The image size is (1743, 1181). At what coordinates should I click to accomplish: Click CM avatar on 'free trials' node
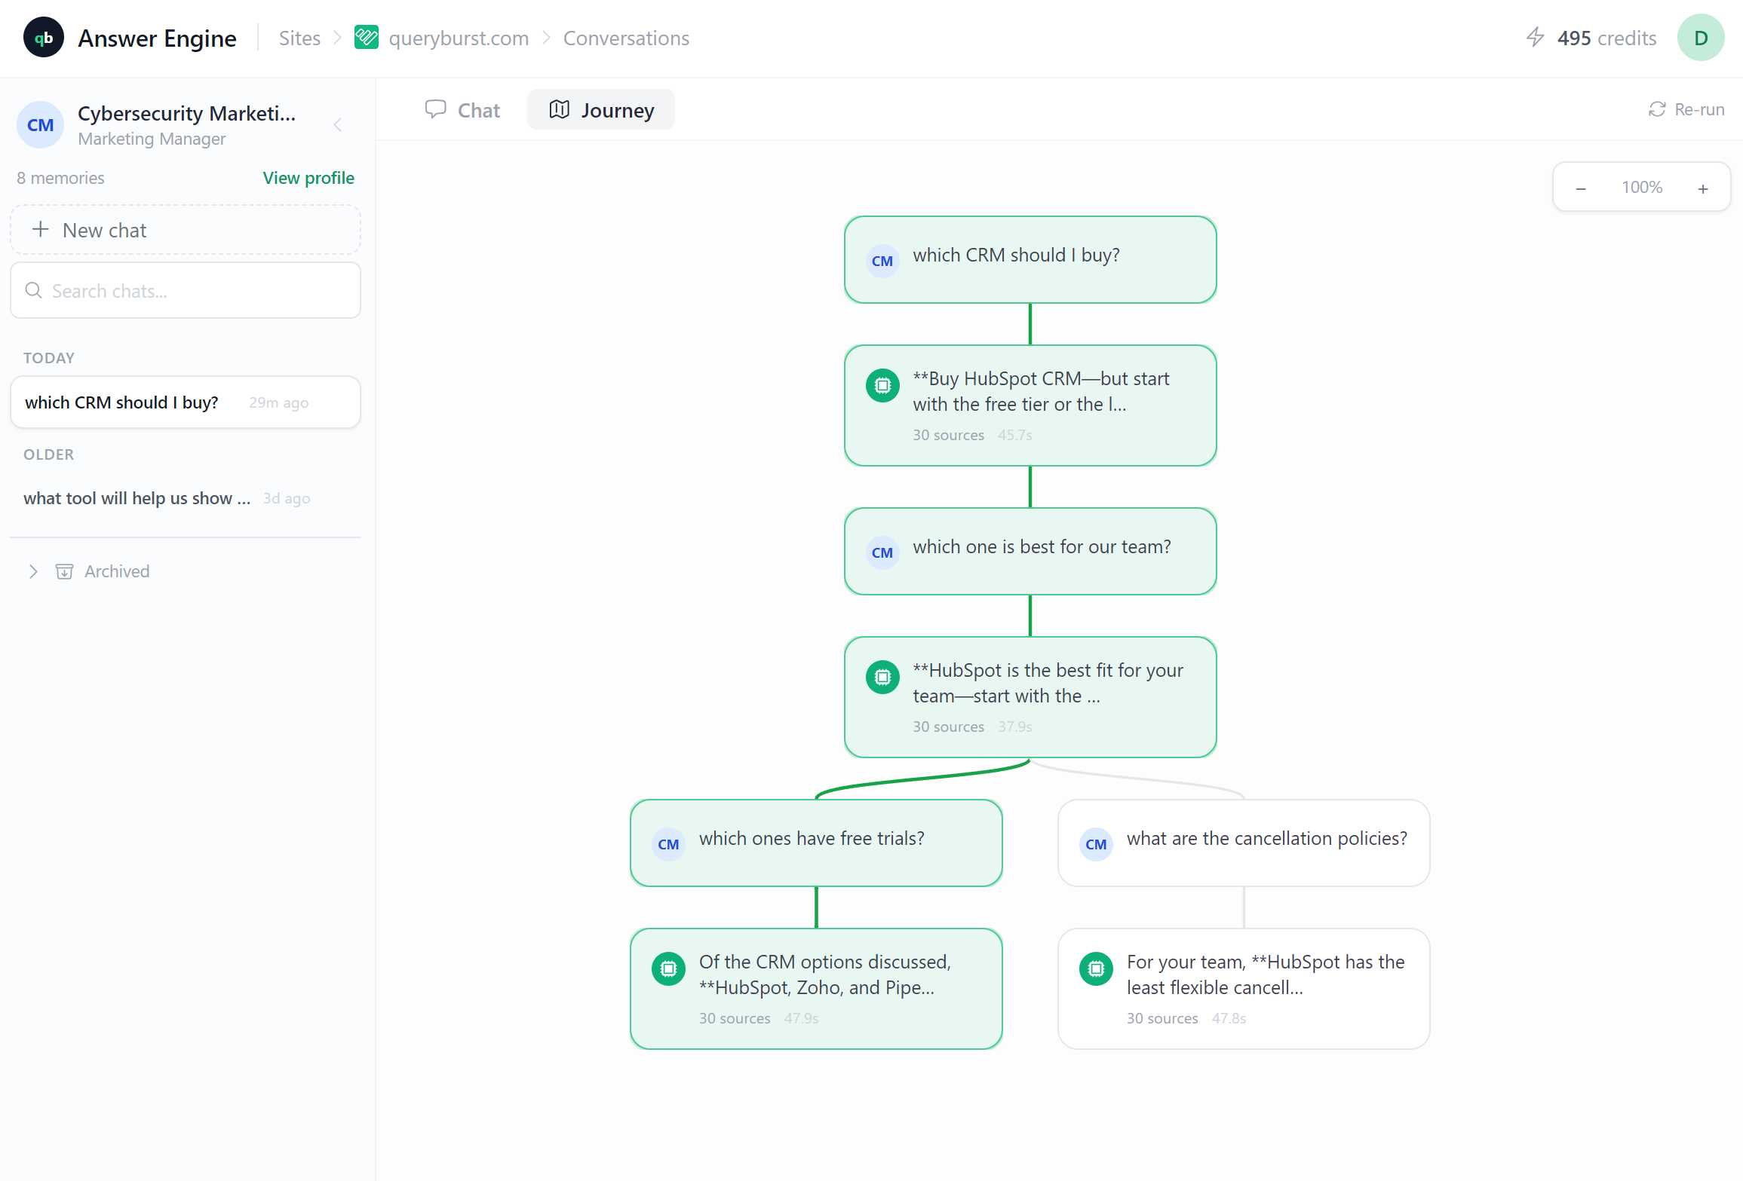coord(668,844)
